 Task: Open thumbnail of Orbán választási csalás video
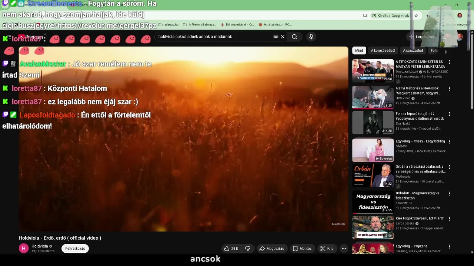pos(373,175)
